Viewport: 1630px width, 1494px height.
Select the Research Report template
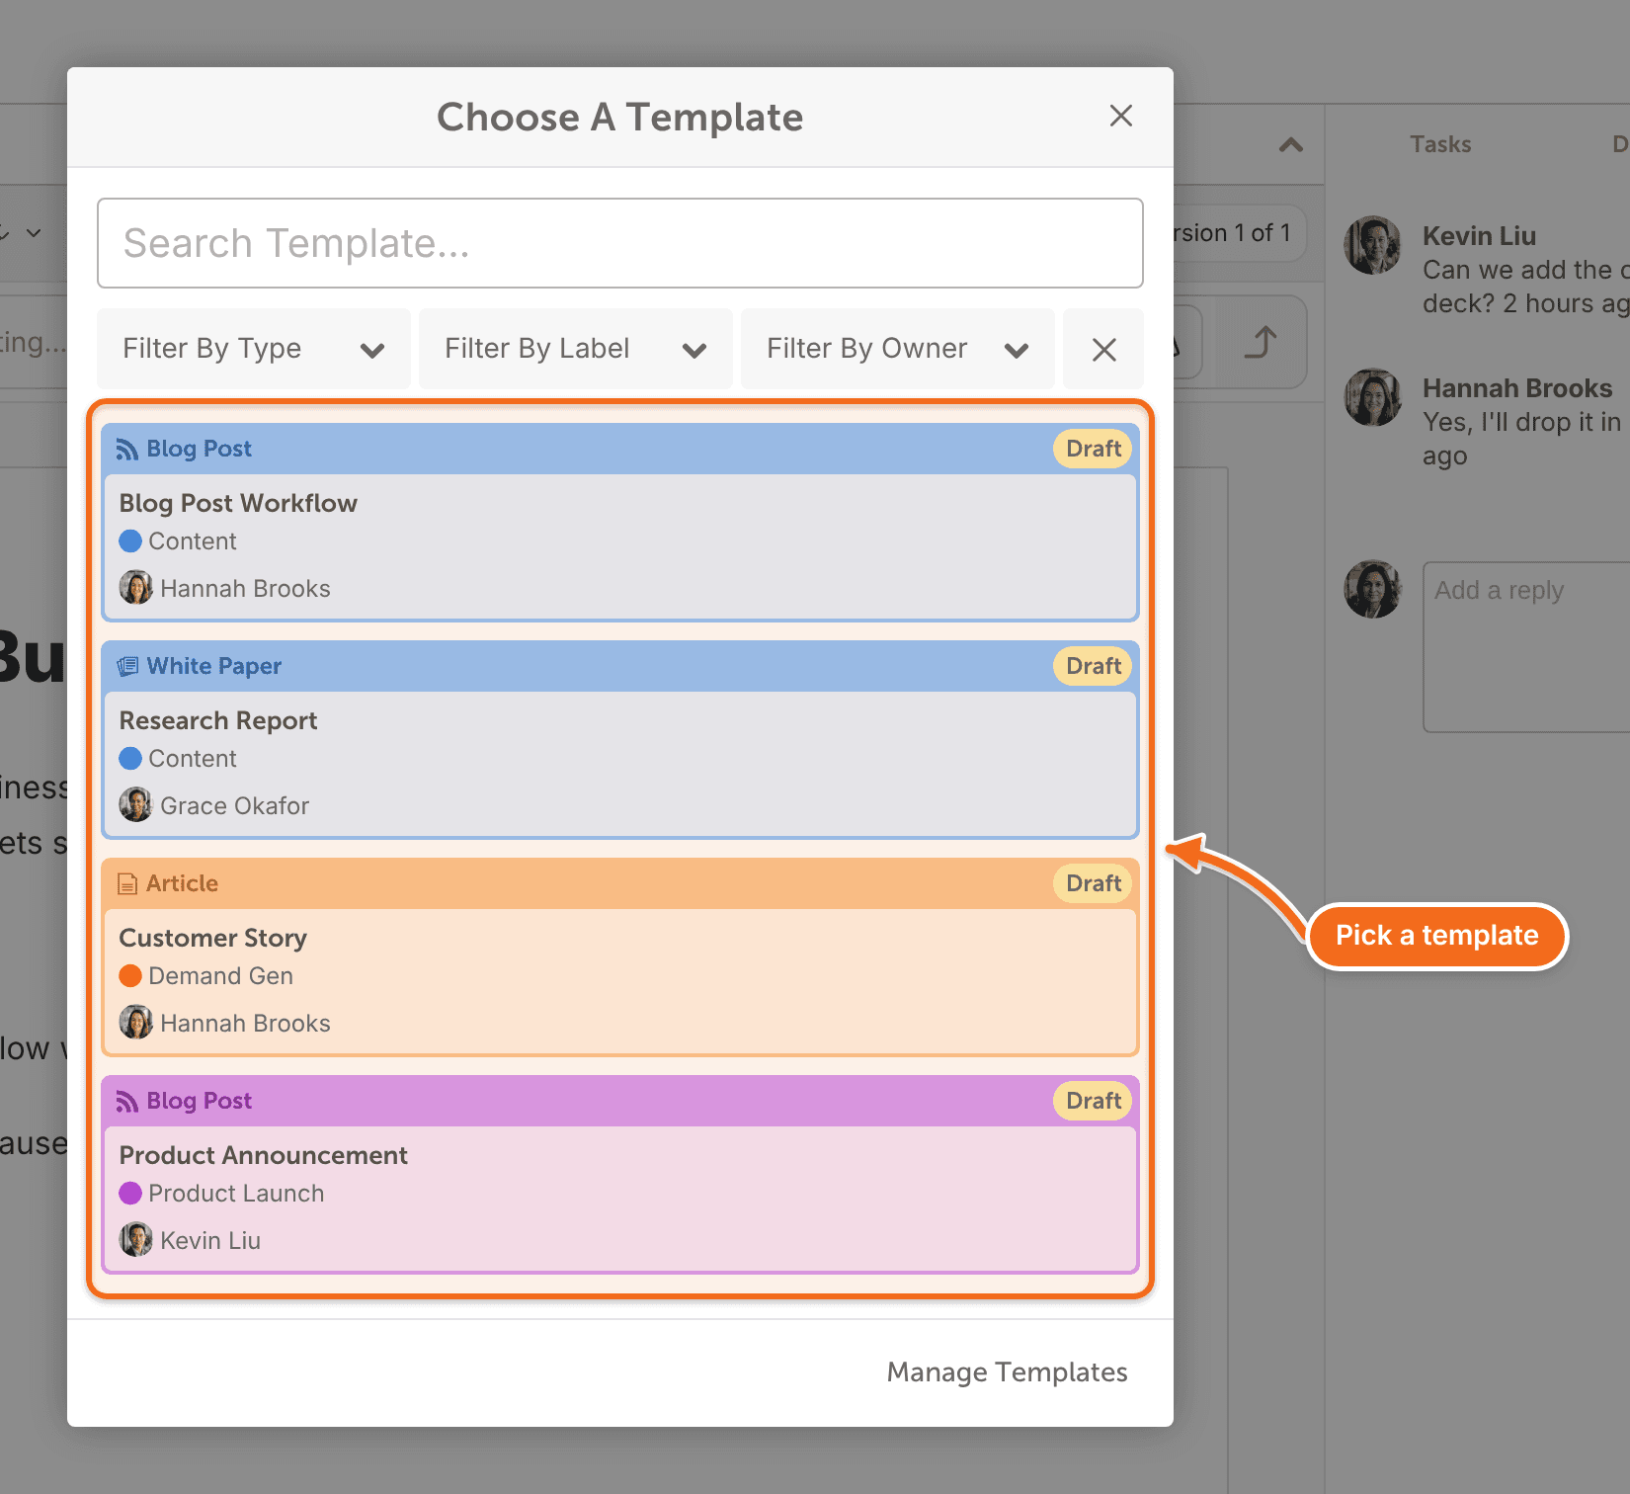tap(620, 740)
